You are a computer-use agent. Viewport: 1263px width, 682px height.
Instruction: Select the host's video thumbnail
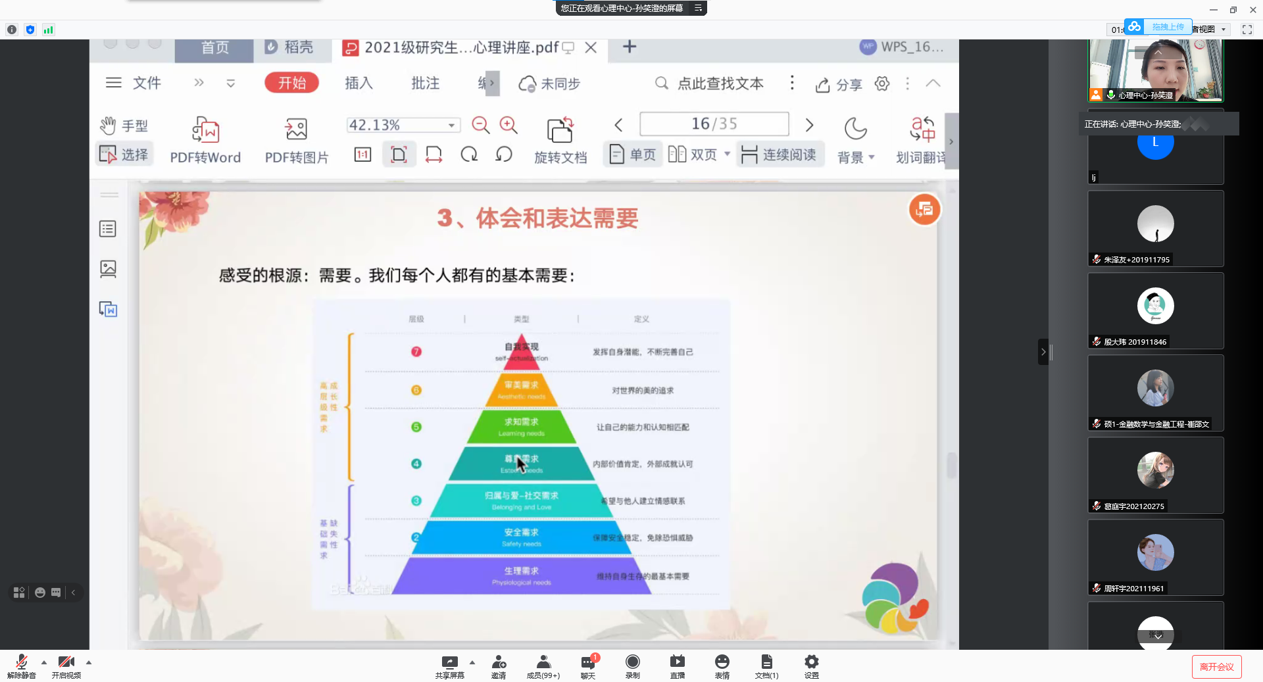(x=1156, y=70)
